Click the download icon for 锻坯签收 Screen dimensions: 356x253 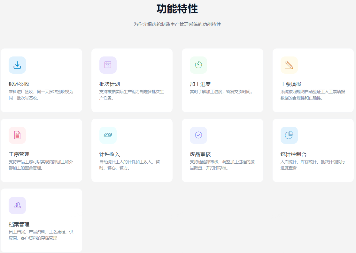(x=17, y=65)
